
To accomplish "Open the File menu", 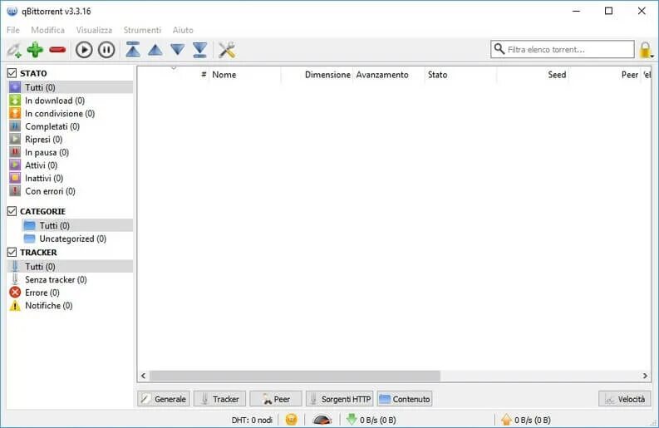I will [x=13, y=30].
